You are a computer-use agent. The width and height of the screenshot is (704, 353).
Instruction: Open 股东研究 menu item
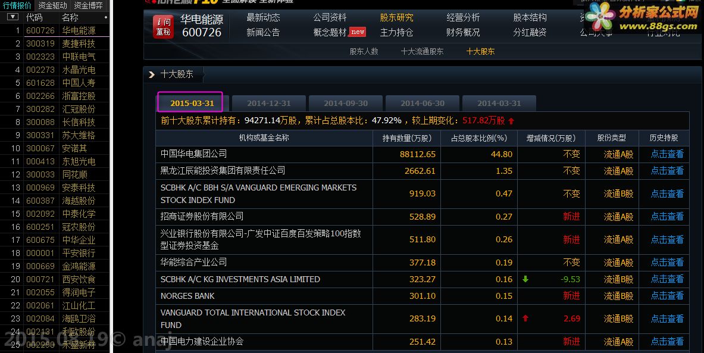[396, 17]
